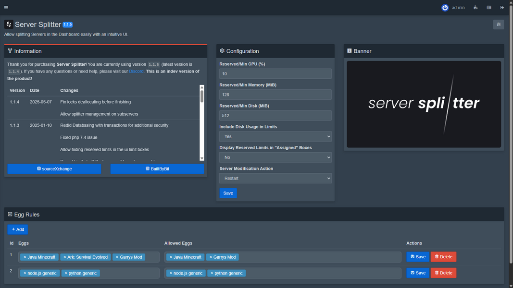Open the extension settings sliders icon
The width and height of the screenshot is (513, 288).
[499, 24]
